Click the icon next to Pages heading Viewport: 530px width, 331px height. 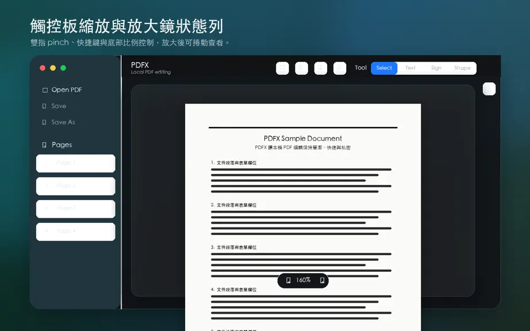(x=44, y=145)
